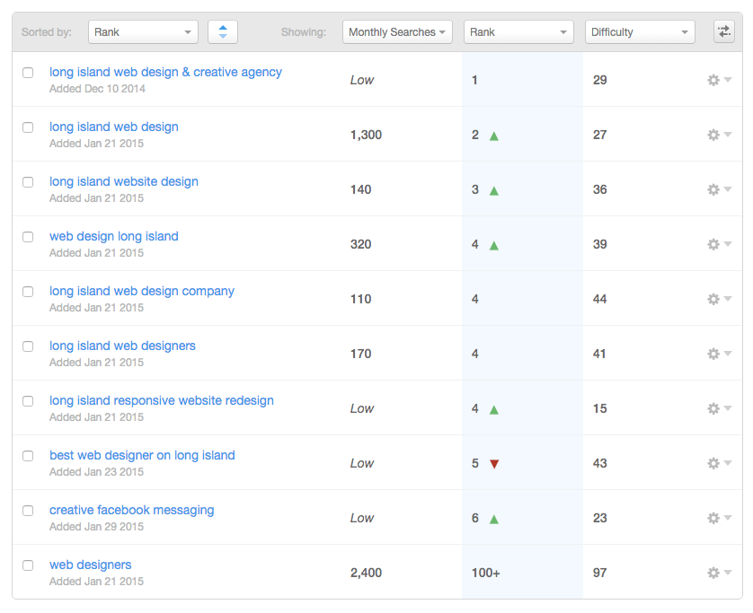Select checkbox for long island responsive website redesign
Screen dimensions: 753x613
point(28,401)
